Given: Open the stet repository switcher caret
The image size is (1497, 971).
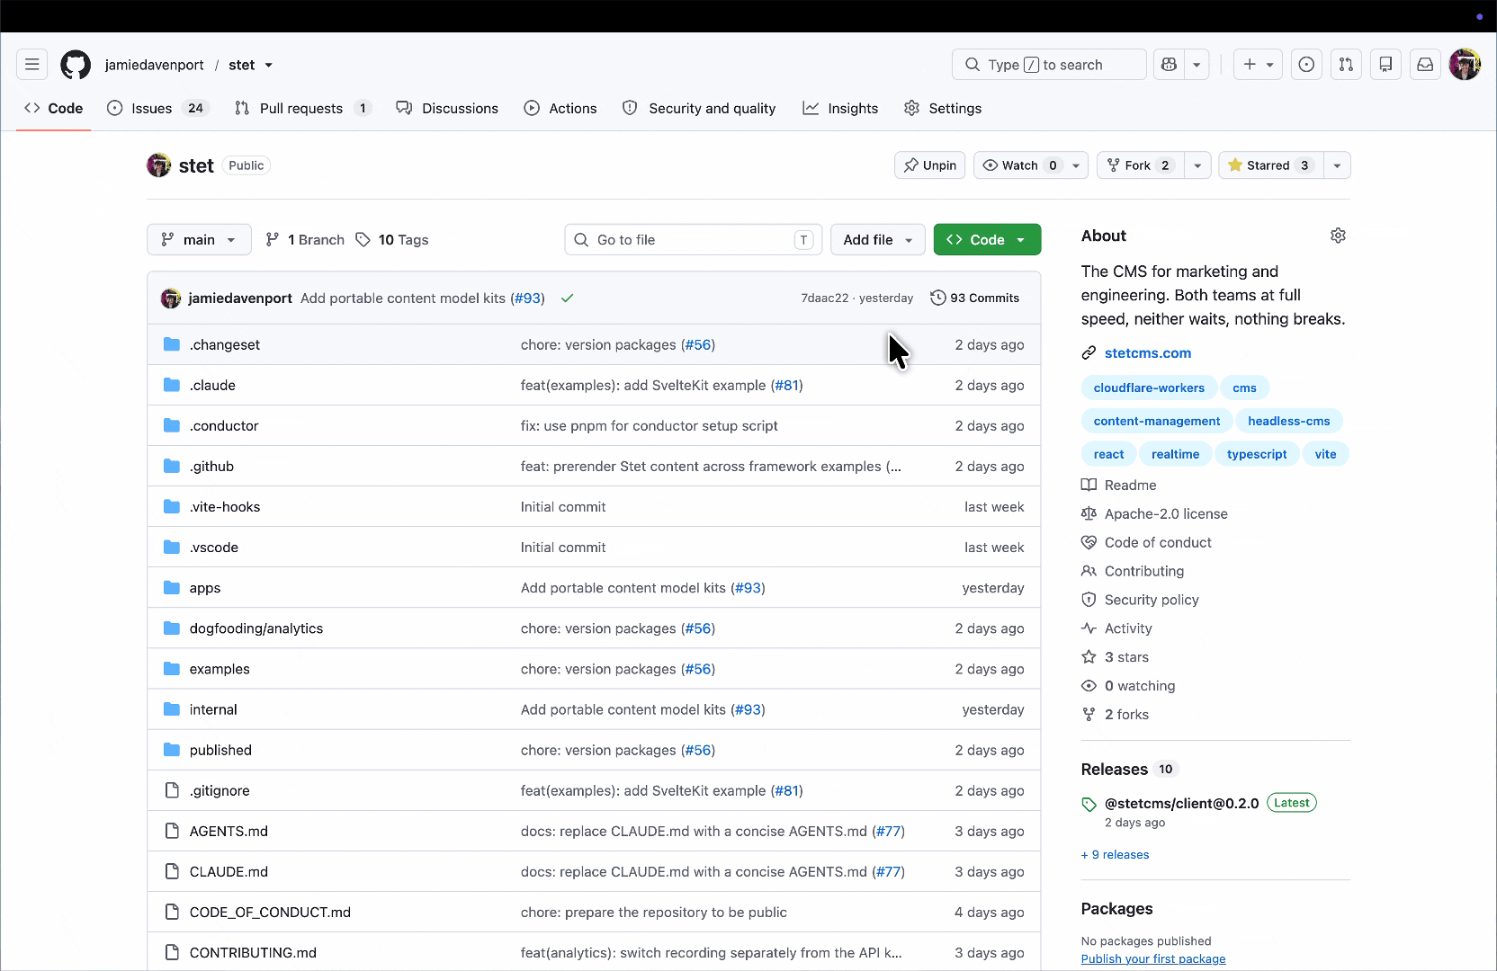Looking at the screenshot, I should pyautogui.click(x=268, y=65).
